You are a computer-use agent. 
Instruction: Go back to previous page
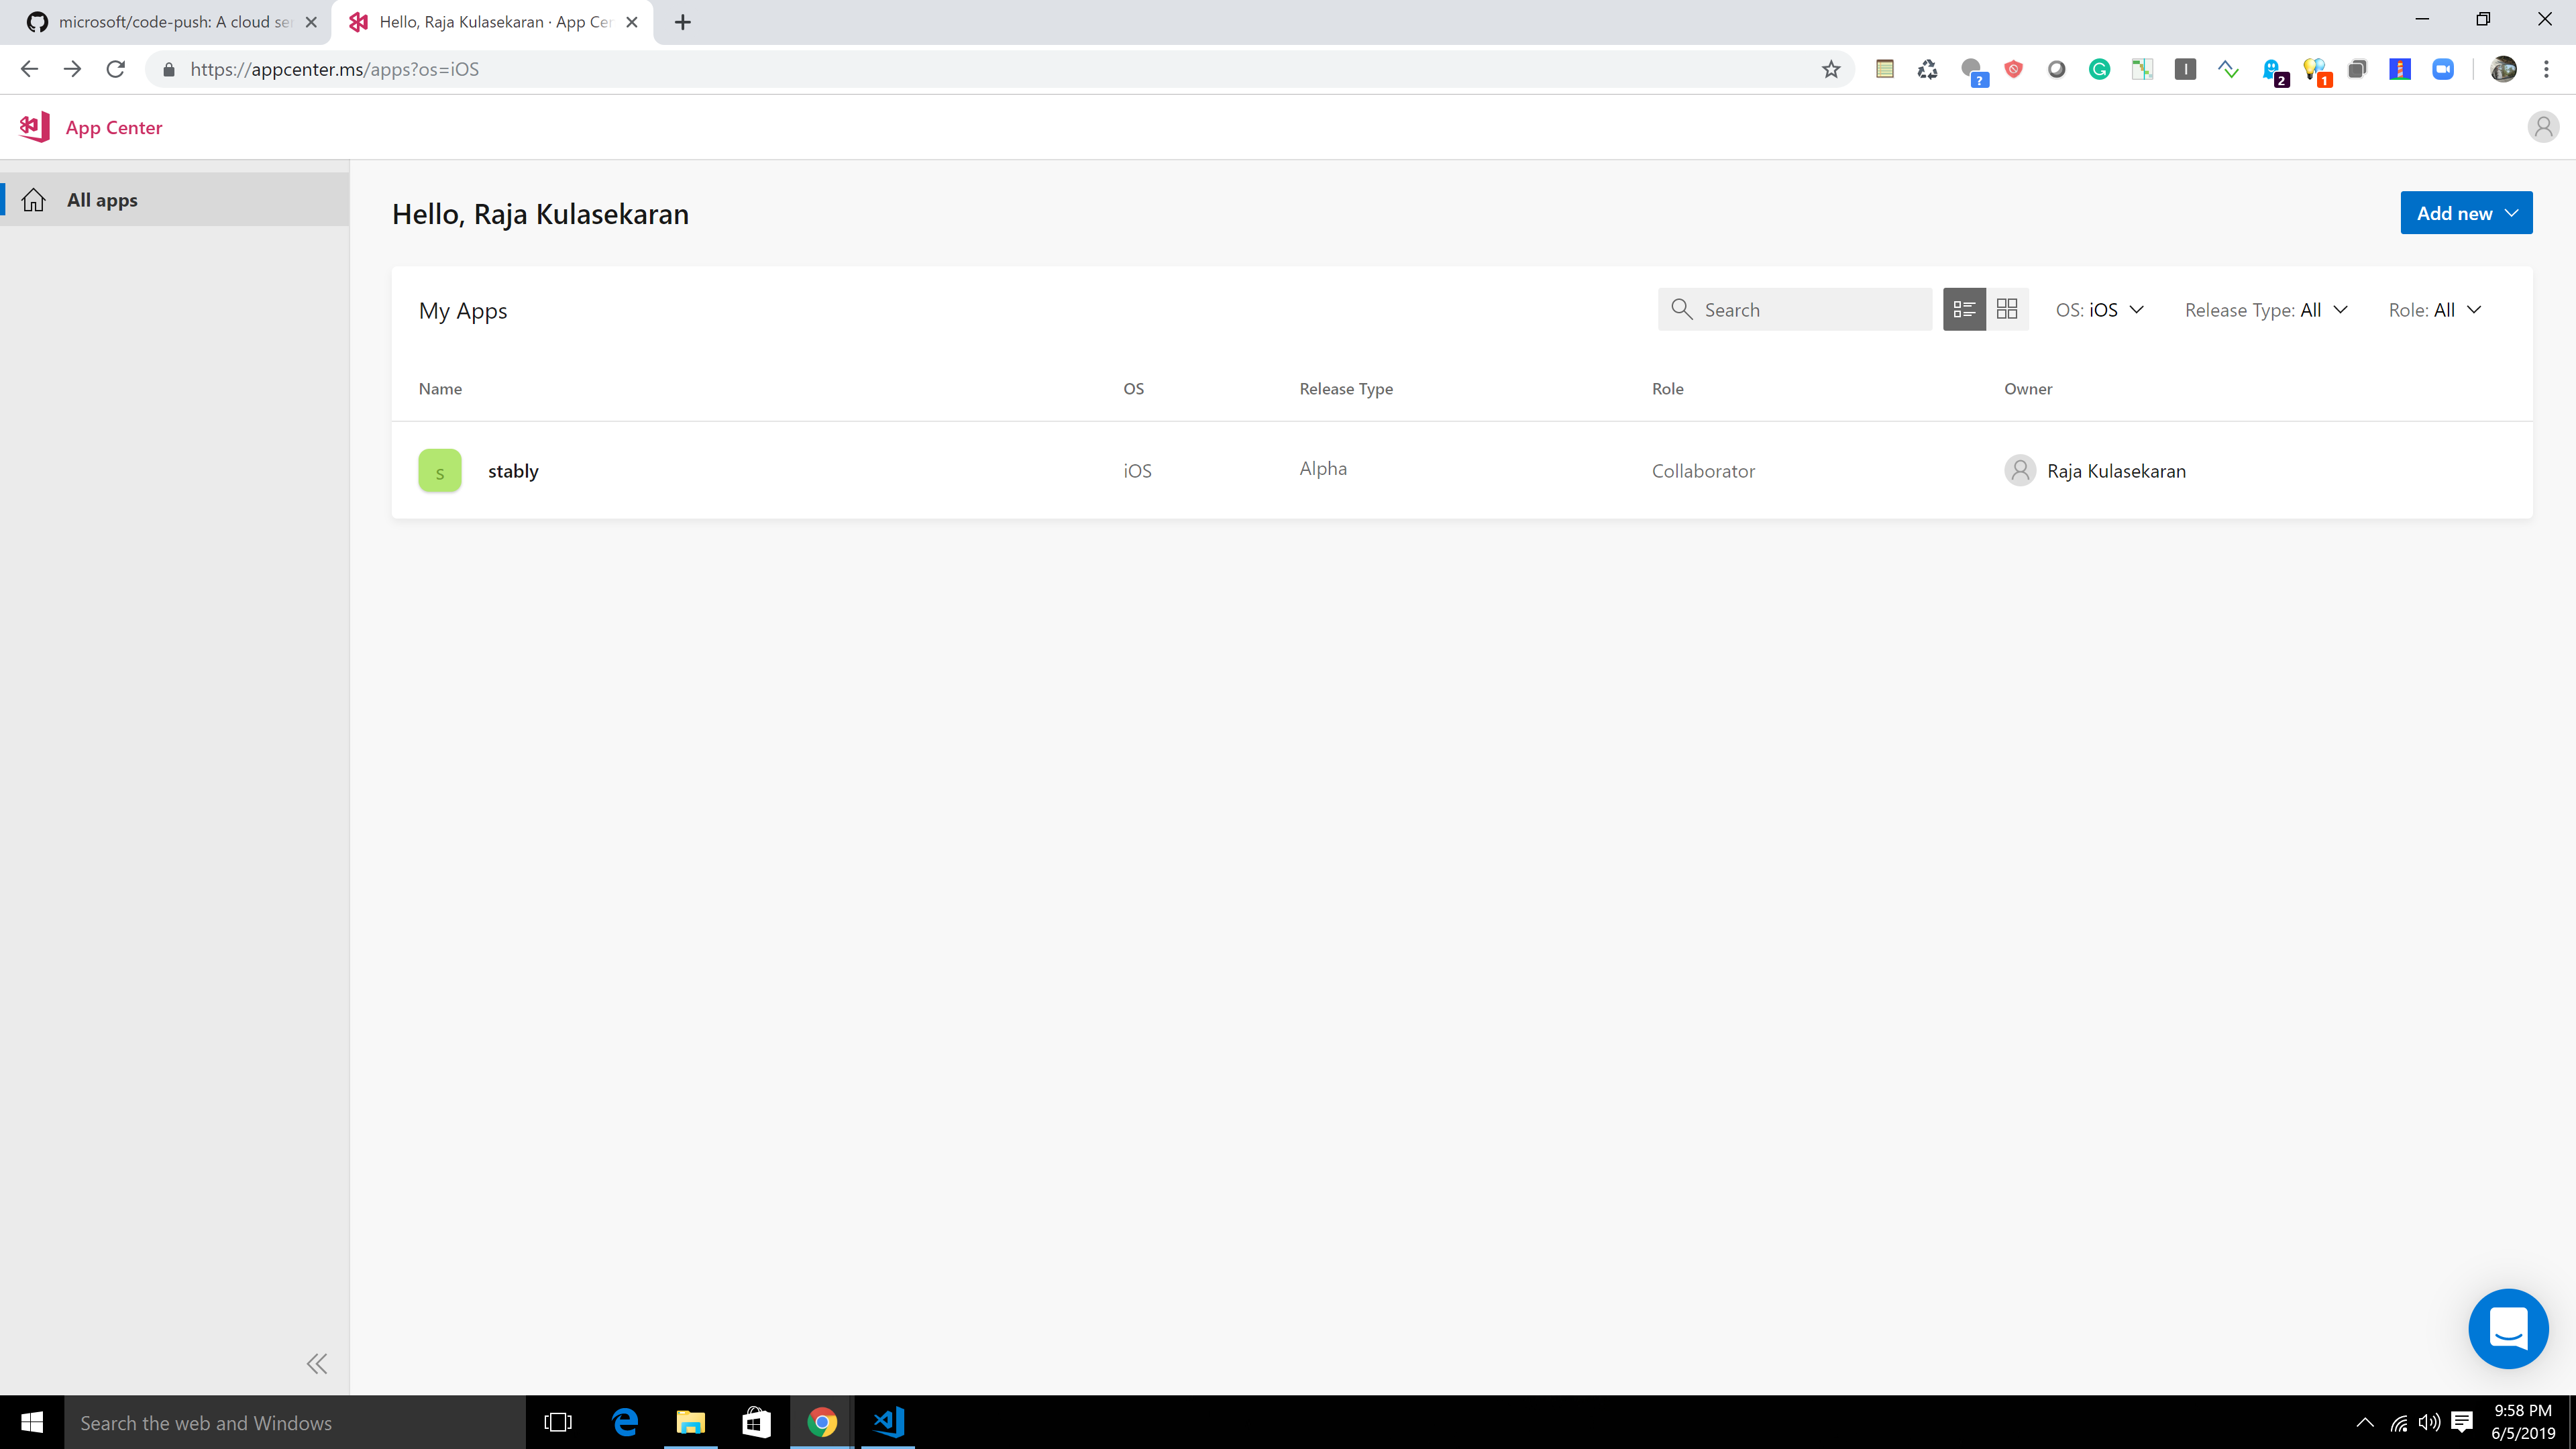(x=29, y=69)
